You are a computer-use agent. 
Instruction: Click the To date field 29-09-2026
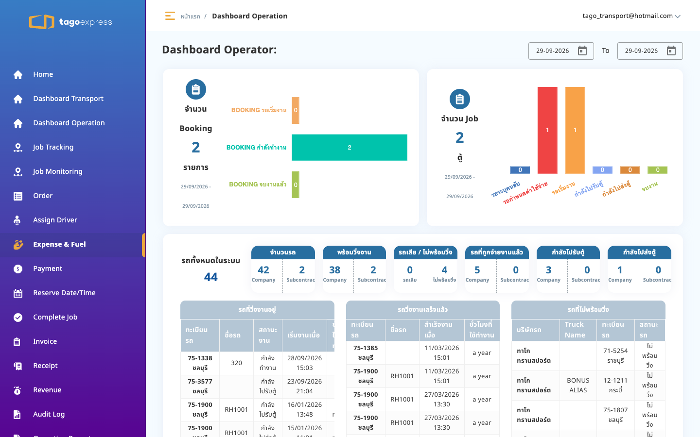[650, 51]
